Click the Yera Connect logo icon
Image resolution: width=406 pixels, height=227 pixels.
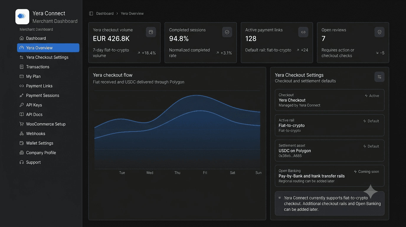point(22,17)
